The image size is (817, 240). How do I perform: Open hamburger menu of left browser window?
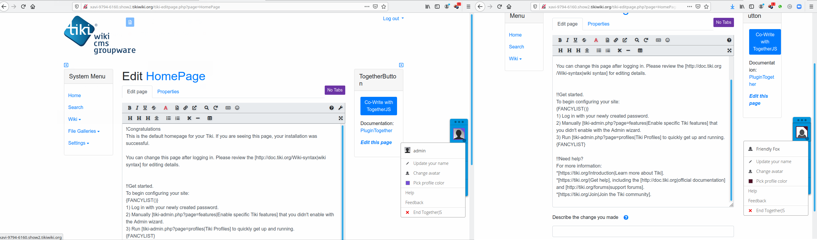click(x=468, y=7)
